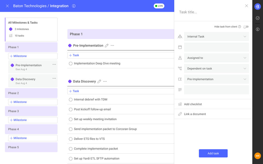
Task: Mark Implementation Deep Dive meeting complete
Action: pos(71,64)
